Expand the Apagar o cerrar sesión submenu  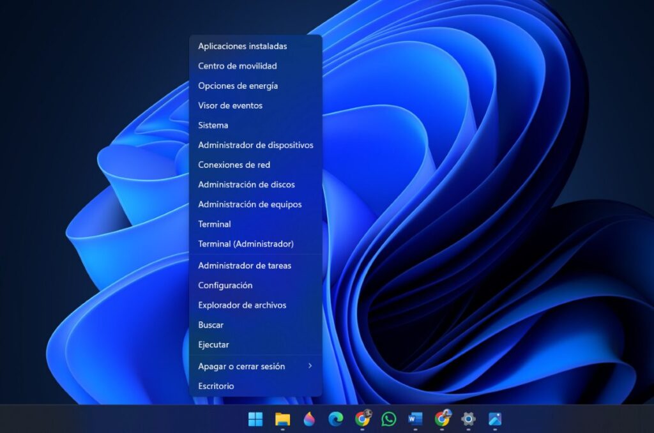[x=248, y=366]
